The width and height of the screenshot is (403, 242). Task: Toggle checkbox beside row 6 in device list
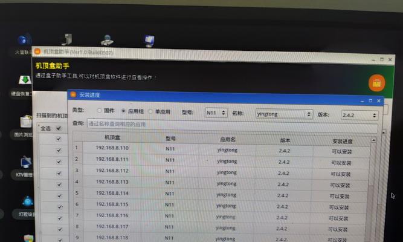click(x=60, y=196)
